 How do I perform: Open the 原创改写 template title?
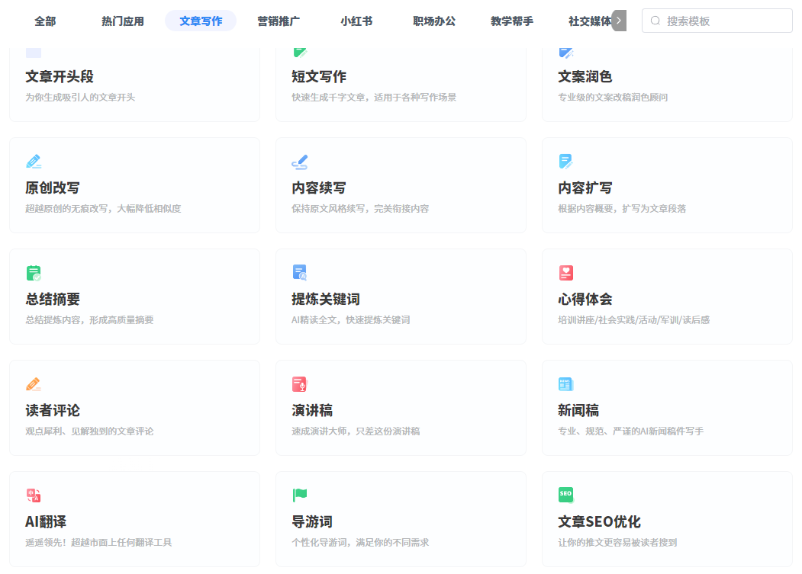click(x=53, y=188)
